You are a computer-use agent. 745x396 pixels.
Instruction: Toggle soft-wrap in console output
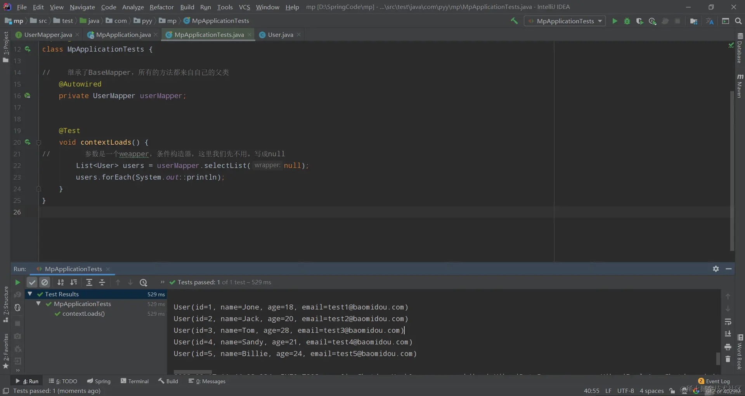[x=728, y=322]
